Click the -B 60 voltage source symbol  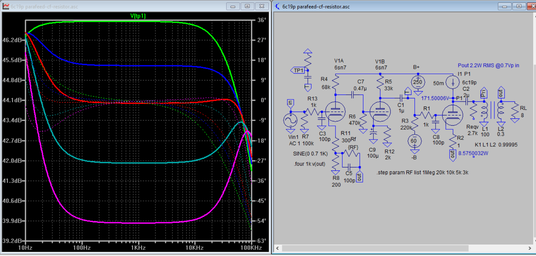pos(414,141)
